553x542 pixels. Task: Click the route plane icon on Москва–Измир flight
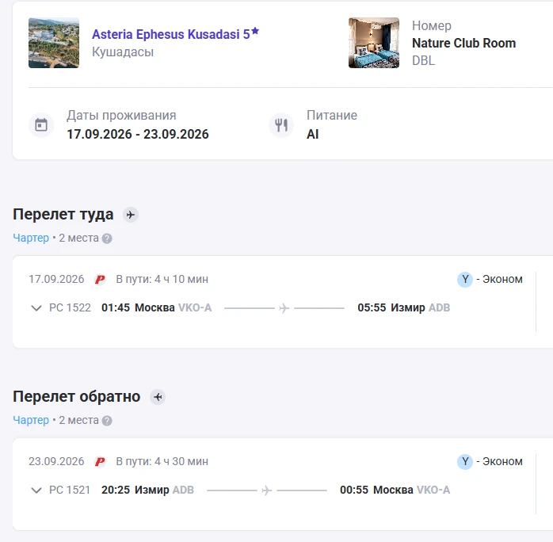pyautogui.click(x=284, y=308)
